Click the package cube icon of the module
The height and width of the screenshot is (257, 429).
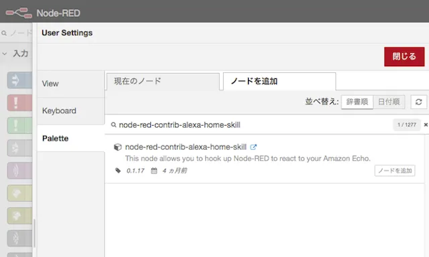(x=118, y=147)
